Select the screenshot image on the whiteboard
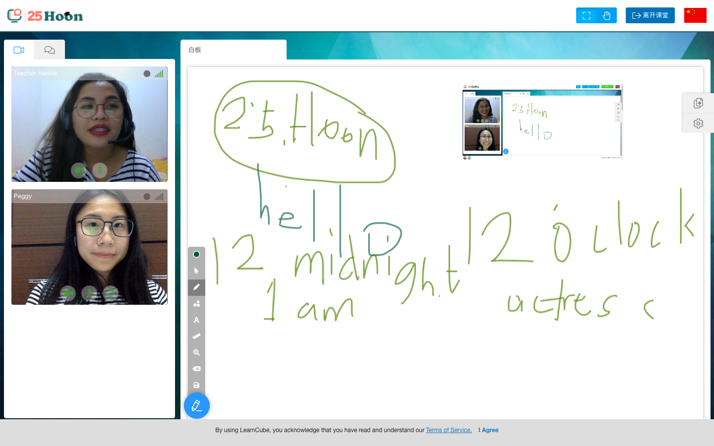 542,122
